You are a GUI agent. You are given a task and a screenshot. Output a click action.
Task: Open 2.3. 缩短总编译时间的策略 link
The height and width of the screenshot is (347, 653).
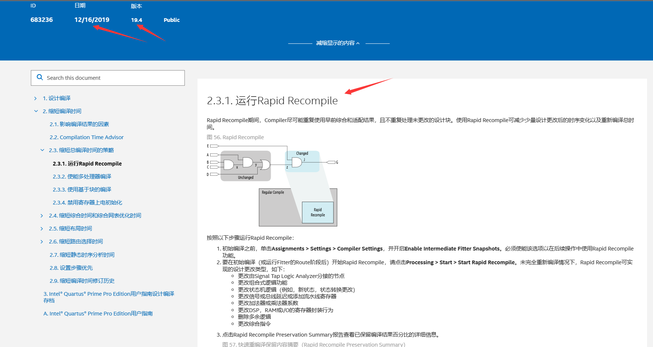click(81, 150)
